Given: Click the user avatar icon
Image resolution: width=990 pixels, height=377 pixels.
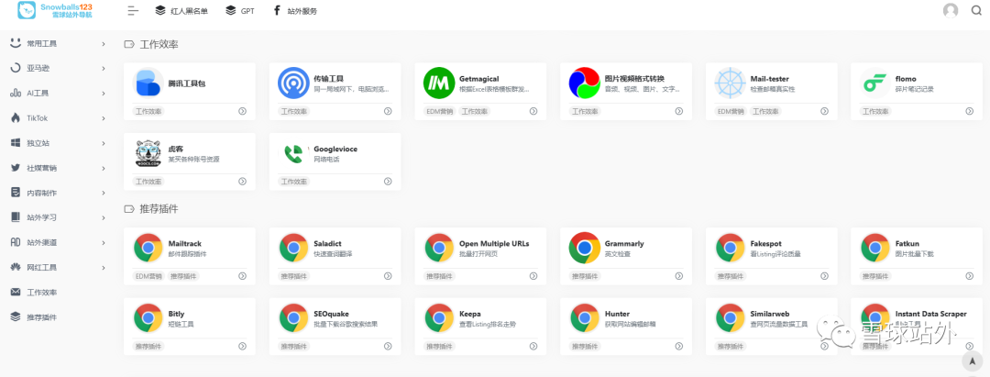Looking at the screenshot, I should pyautogui.click(x=951, y=11).
